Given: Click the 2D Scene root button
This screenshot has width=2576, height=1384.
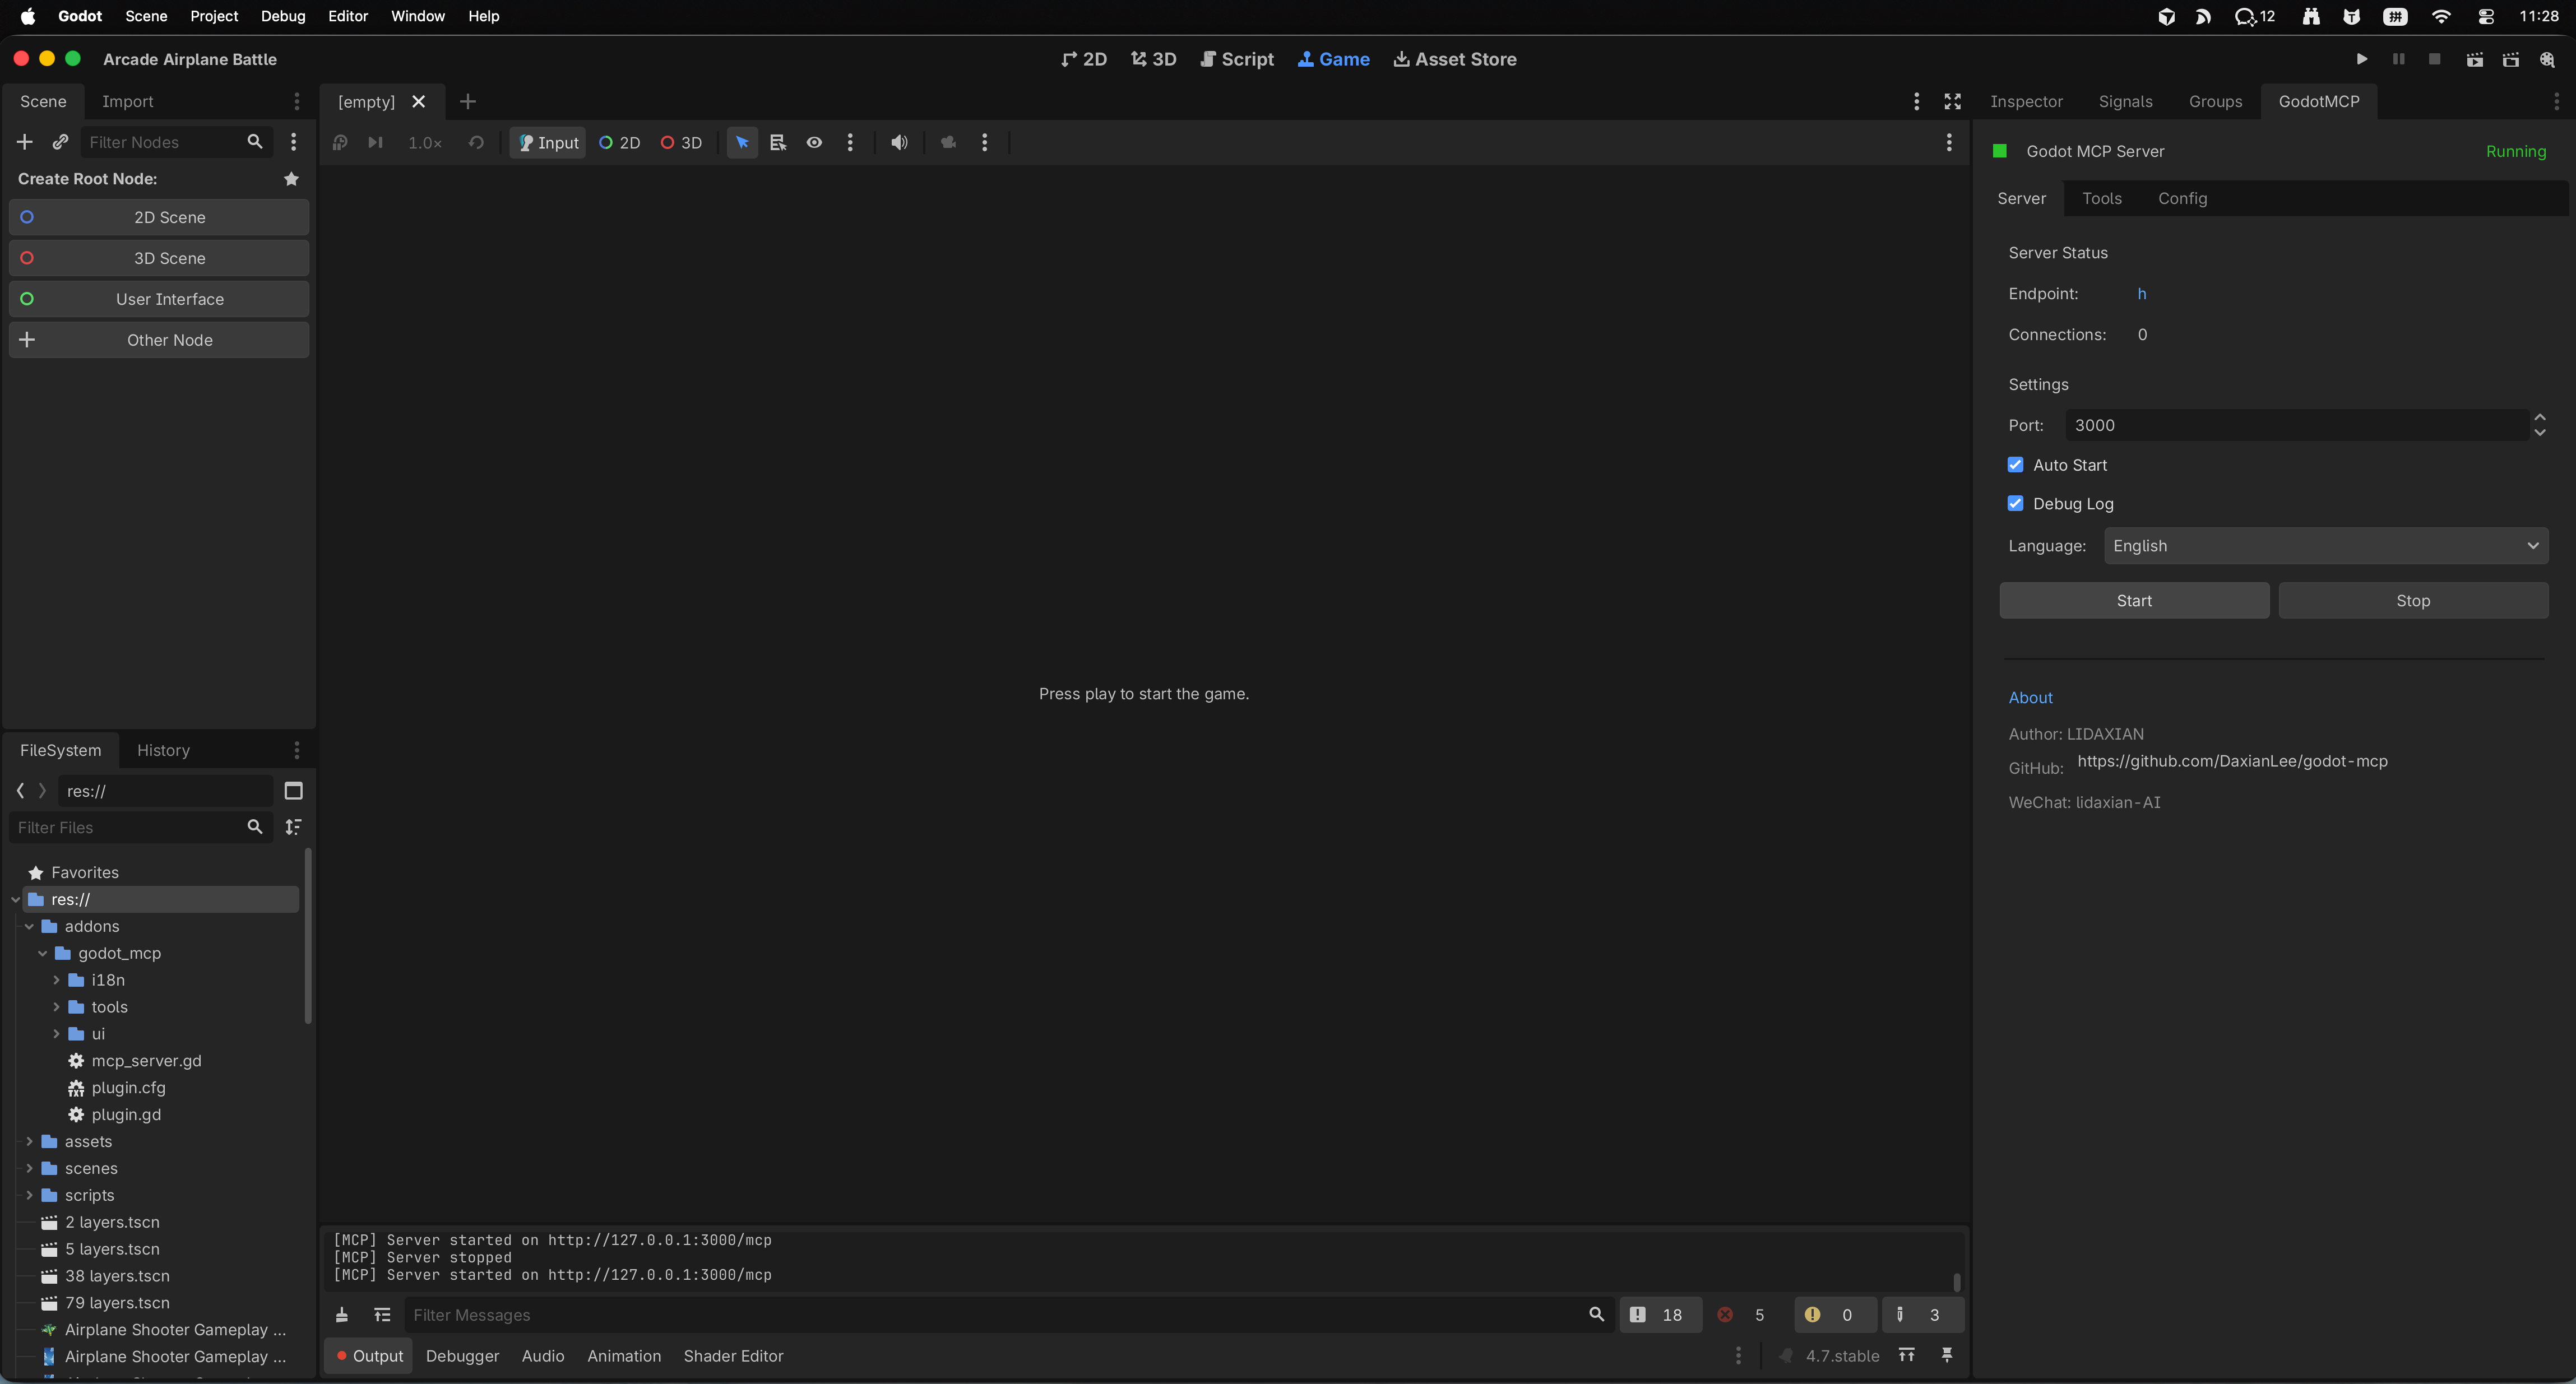Looking at the screenshot, I should pyautogui.click(x=159, y=217).
